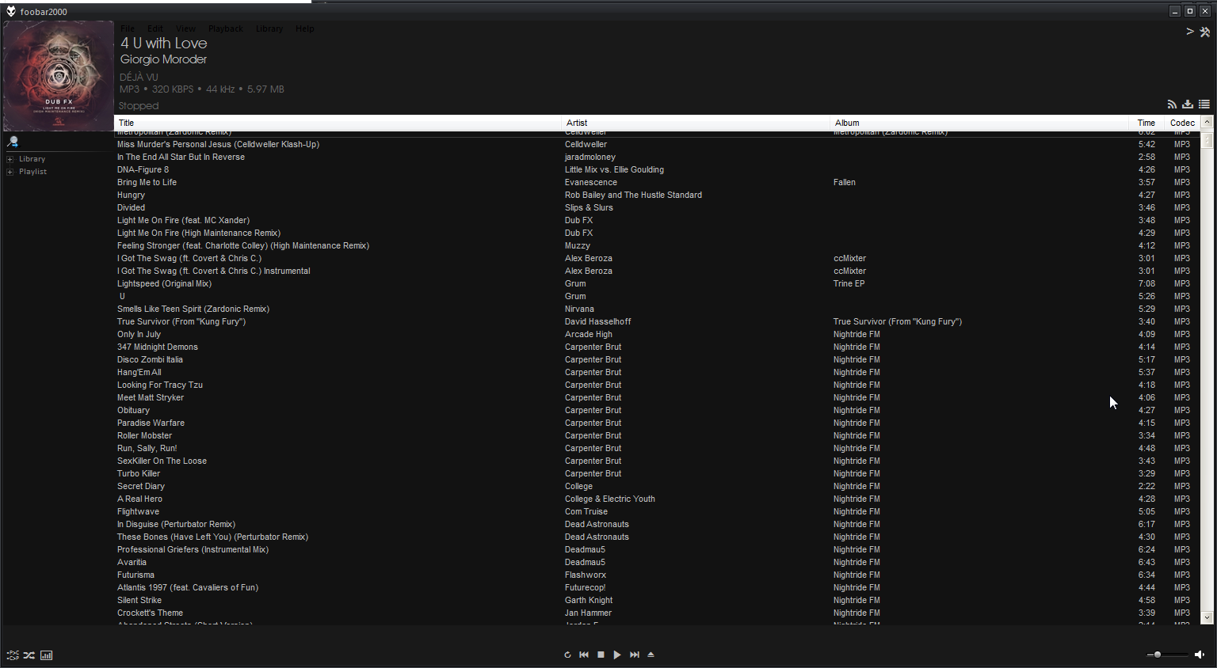Skip to previous track
Image resolution: width=1217 pixels, height=668 pixels.
point(584,655)
